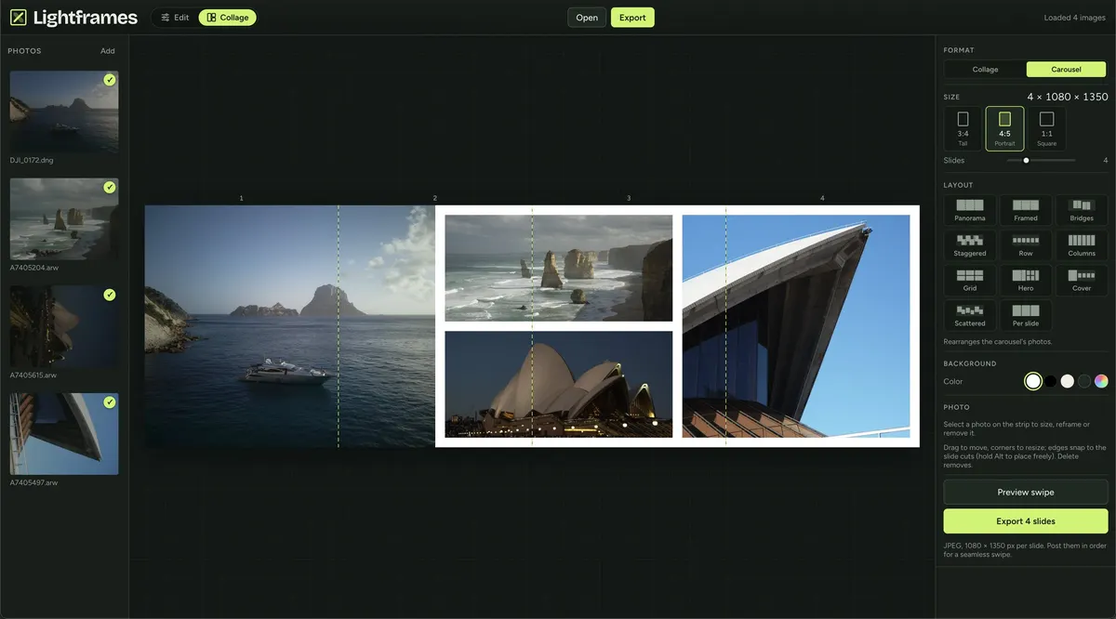The height and width of the screenshot is (619, 1116).
Task: Select DJI_0172.dng thumbnail
Action: pyautogui.click(x=64, y=112)
